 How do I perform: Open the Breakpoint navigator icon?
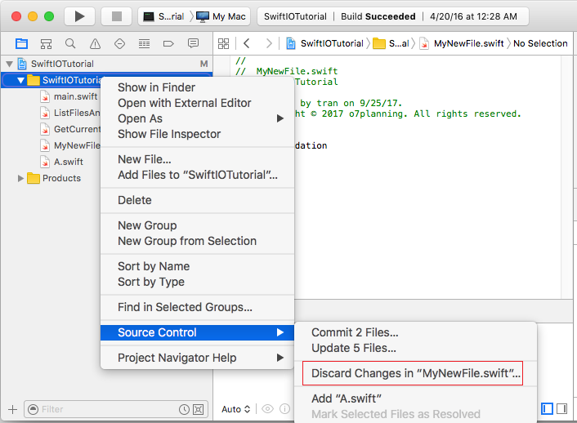pos(168,44)
